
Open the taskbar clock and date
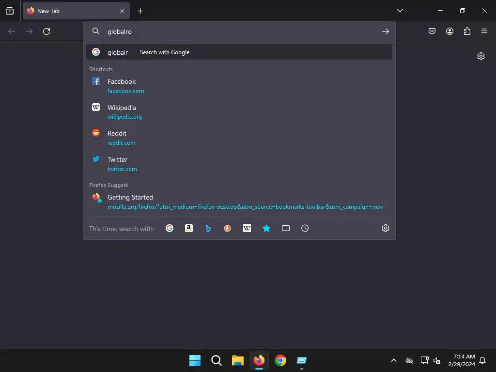click(x=462, y=360)
